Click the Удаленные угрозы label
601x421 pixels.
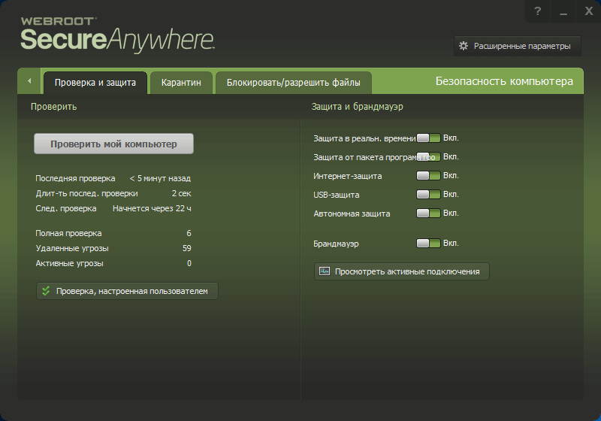(72, 248)
